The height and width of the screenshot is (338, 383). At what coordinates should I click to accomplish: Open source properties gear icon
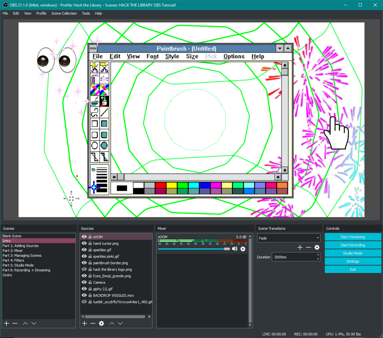101,323
